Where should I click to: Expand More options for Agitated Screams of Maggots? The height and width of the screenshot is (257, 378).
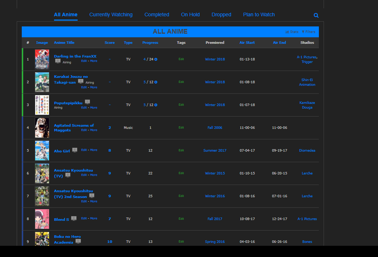coord(94,130)
